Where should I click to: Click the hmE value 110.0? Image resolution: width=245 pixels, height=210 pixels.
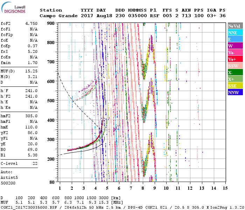click(x=31, y=127)
